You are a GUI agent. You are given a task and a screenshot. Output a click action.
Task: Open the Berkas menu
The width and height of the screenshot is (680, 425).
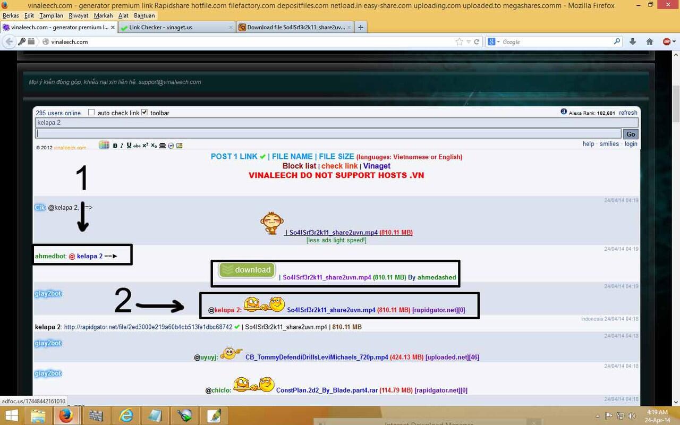pos(11,16)
